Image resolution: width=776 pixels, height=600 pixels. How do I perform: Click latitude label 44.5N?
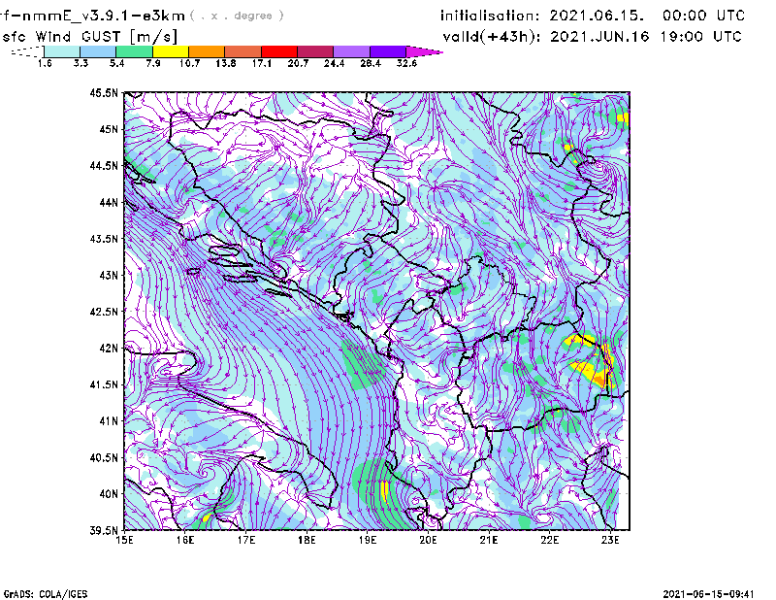[x=104, y=166]
